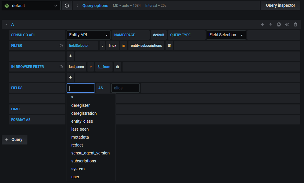Open the Entity API dropdown
This screenshot has width=304, height=183.
(89, 35)
